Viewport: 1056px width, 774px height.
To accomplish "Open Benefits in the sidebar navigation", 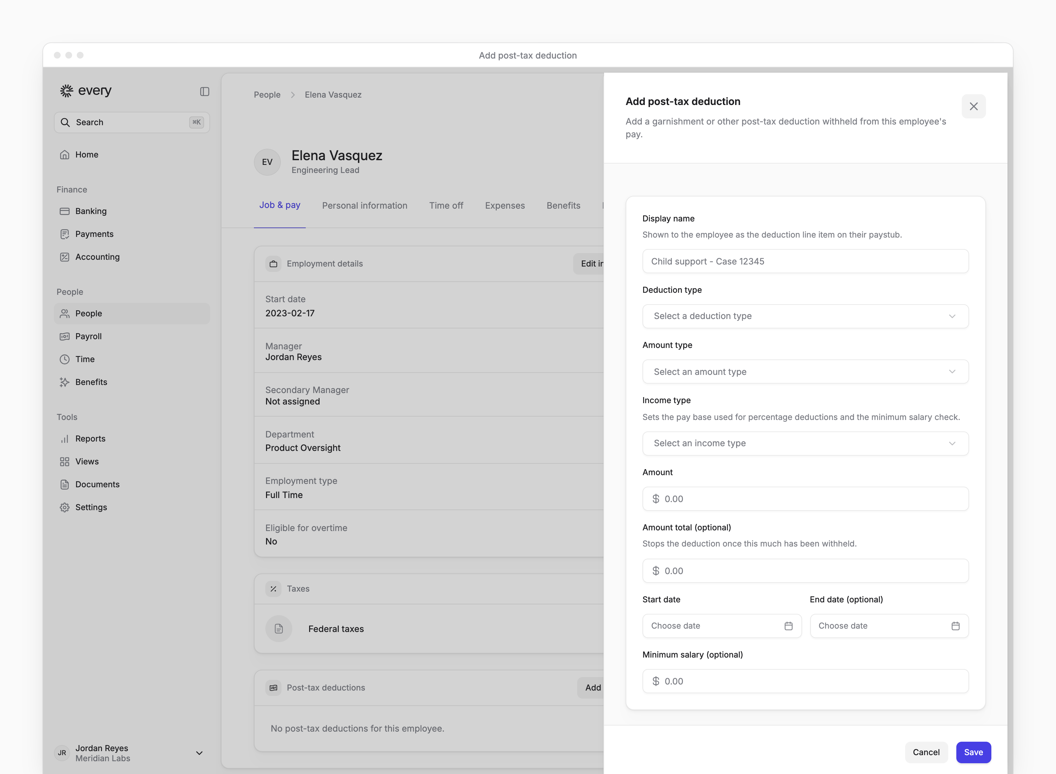I will coord(132,382).
